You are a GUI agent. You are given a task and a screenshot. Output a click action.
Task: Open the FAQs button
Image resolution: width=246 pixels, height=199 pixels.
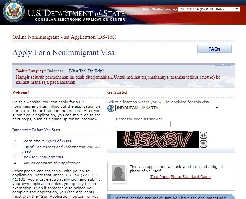[x=214, y=49]
